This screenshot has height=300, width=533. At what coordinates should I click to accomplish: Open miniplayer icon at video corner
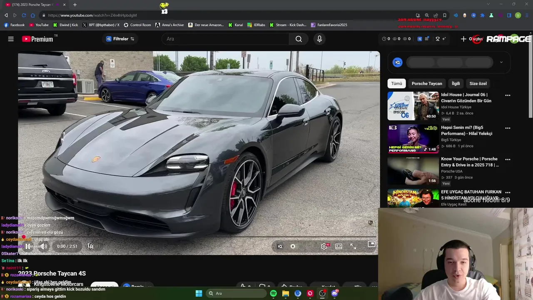tap(371, 244)
